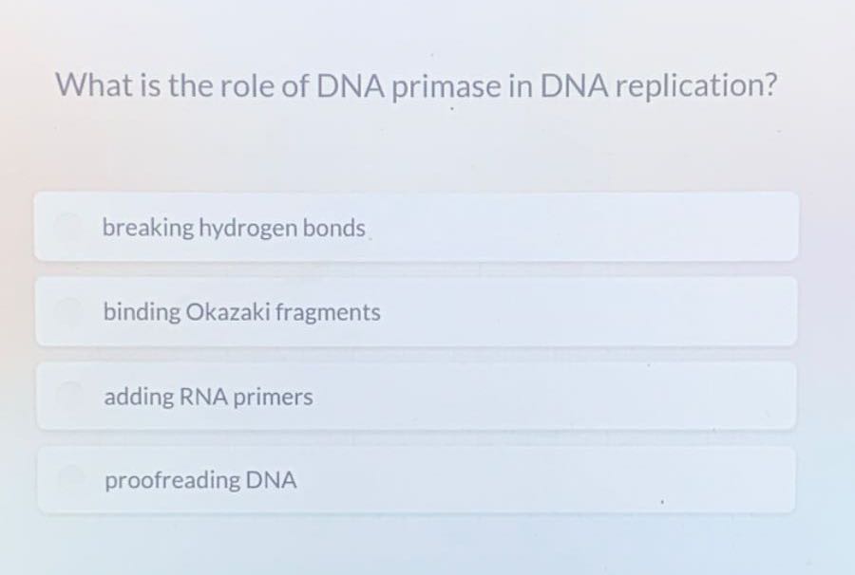Select the radio circle beside 'binding Okazaki fragments'
855x575 pixels.
[x=68, y=311]
